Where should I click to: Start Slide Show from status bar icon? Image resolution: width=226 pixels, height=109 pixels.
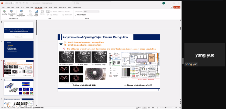(x=157, y=108)
